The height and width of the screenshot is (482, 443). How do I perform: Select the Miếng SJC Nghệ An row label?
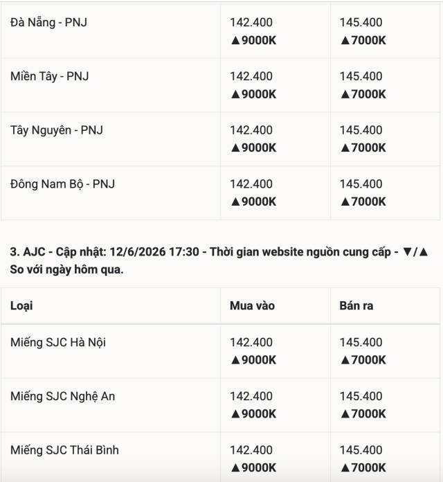click(63, 396)
